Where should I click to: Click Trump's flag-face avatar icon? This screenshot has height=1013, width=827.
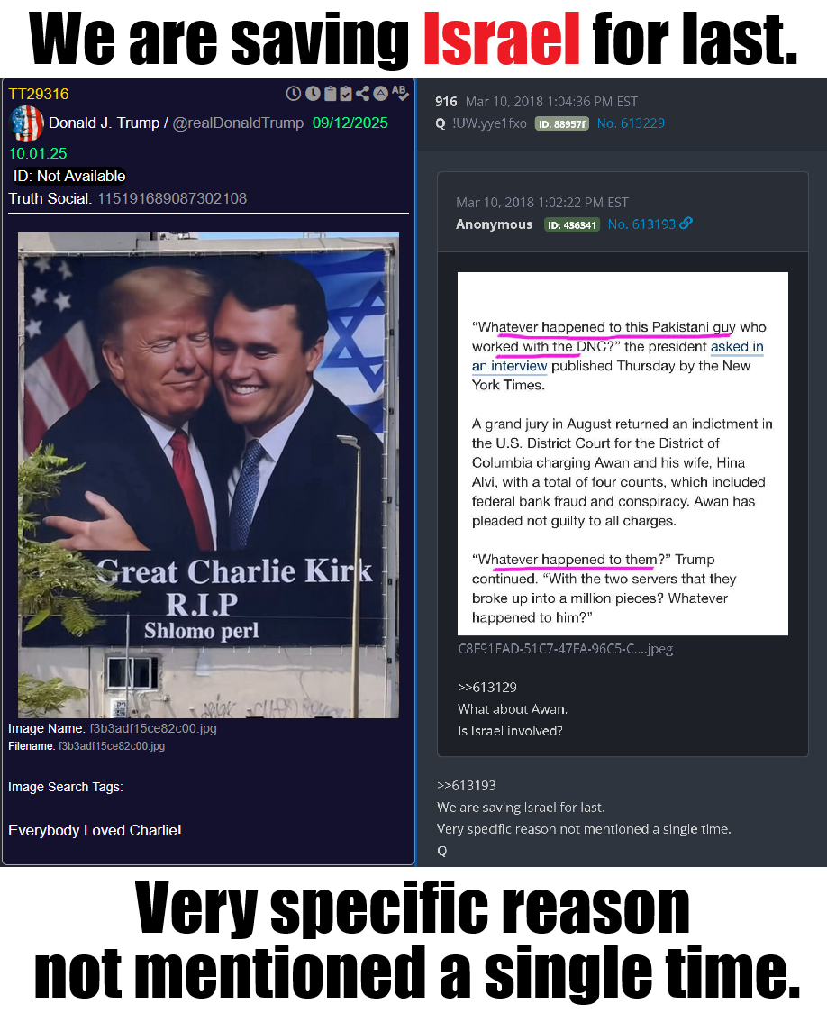point(26,123)
